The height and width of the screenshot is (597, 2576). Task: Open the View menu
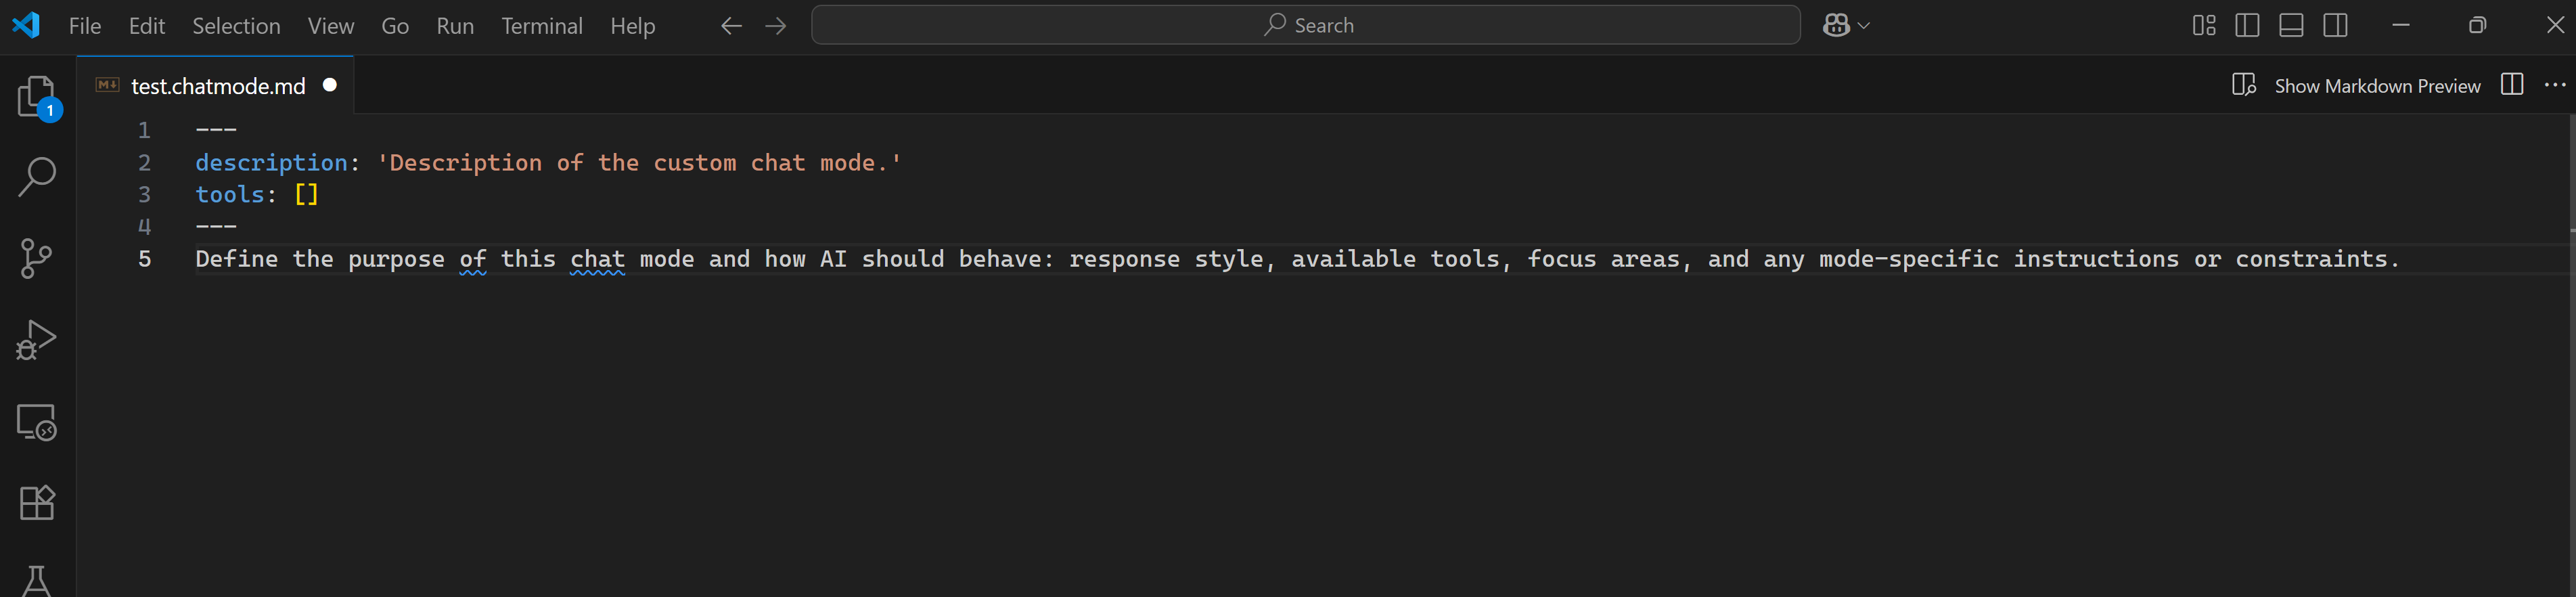(331, 26)
